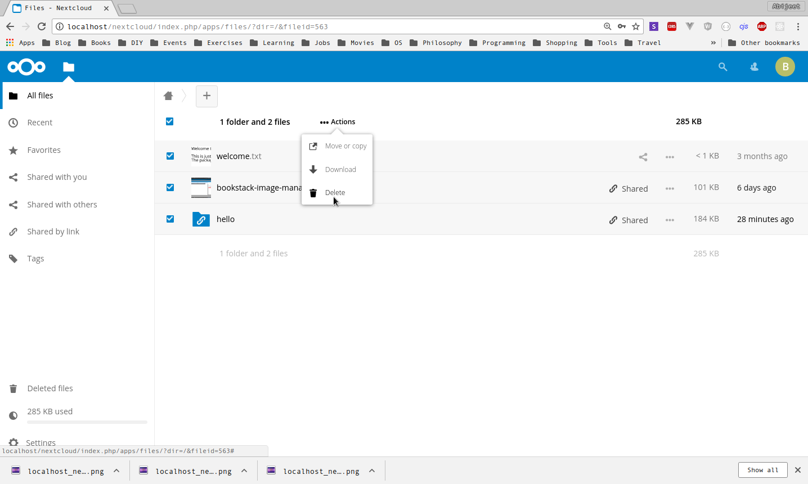Expand options for a downloaded png file
The image size is (808, 484).
116,471
